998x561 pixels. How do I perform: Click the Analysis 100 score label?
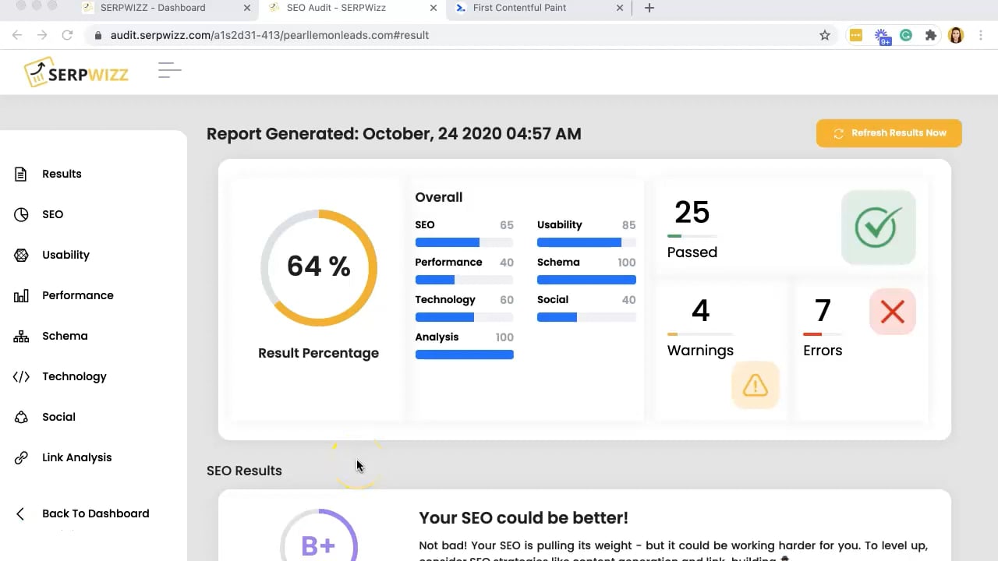464,337
